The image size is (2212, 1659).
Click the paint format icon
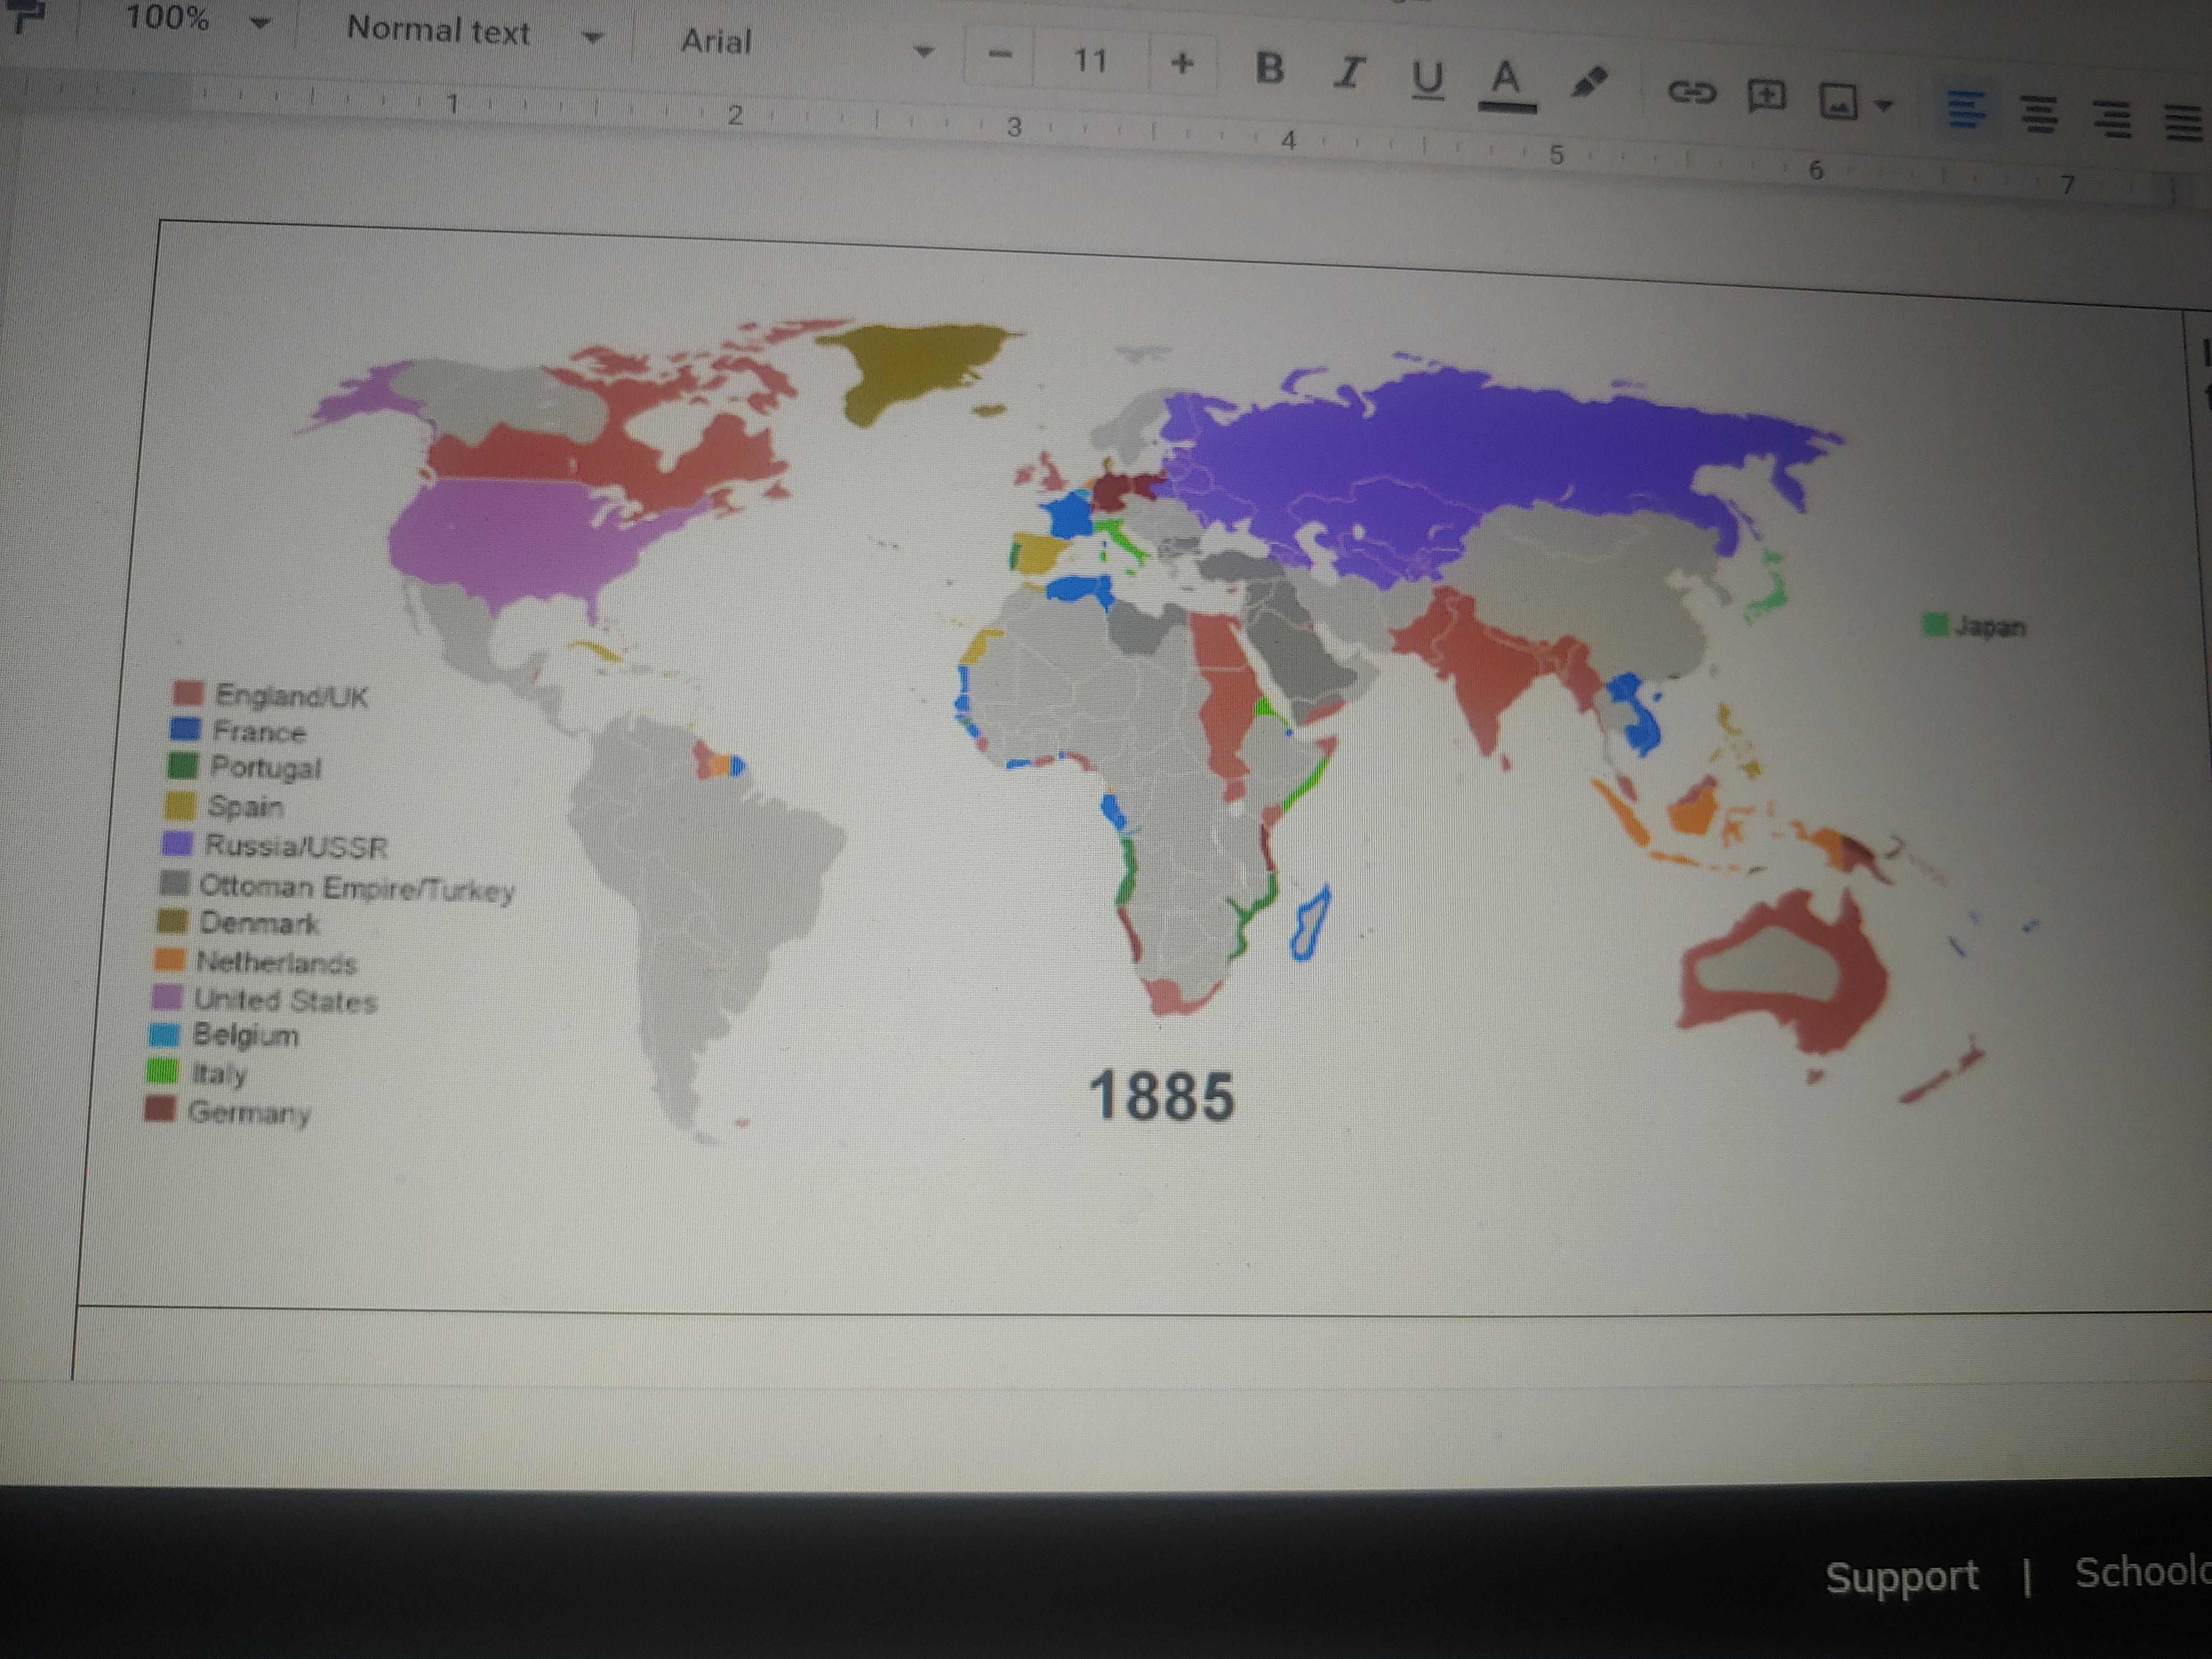26,14
